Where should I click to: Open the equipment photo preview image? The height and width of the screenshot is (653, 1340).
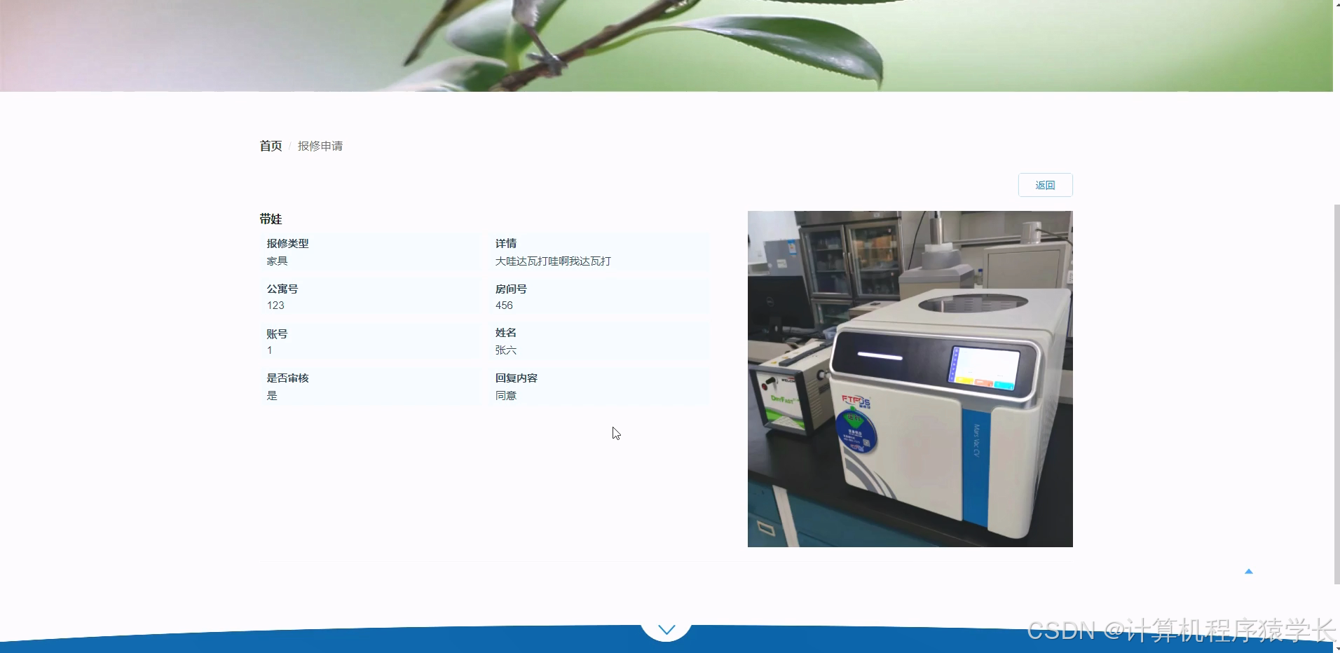pyautogui.click(x=909, y=378)
